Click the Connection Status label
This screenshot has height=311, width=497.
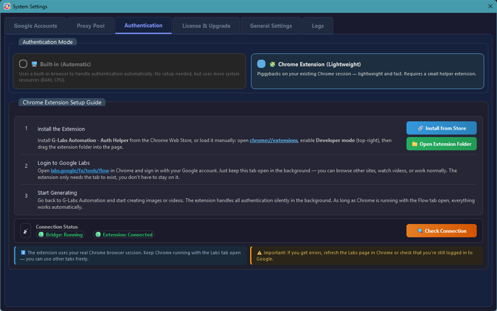pos(57,227)
